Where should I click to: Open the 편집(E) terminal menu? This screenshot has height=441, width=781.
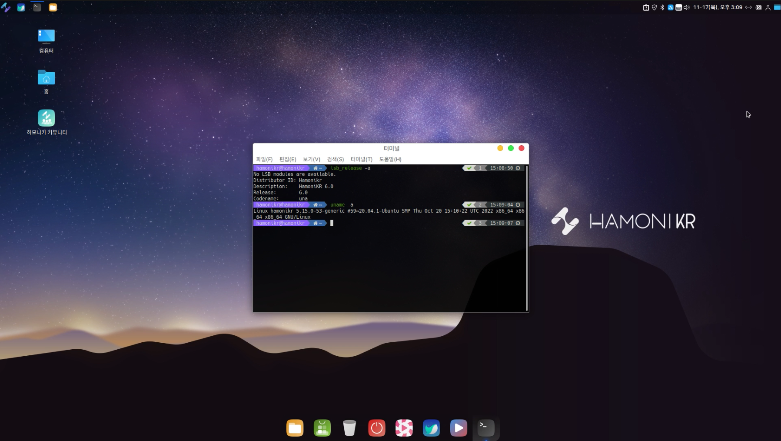[288, 159]
